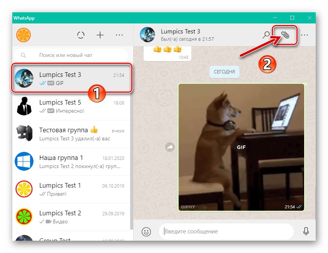This screenshot has height=253, width=328.
Task: Open the chat list three-dot menu
Action: 119,35
